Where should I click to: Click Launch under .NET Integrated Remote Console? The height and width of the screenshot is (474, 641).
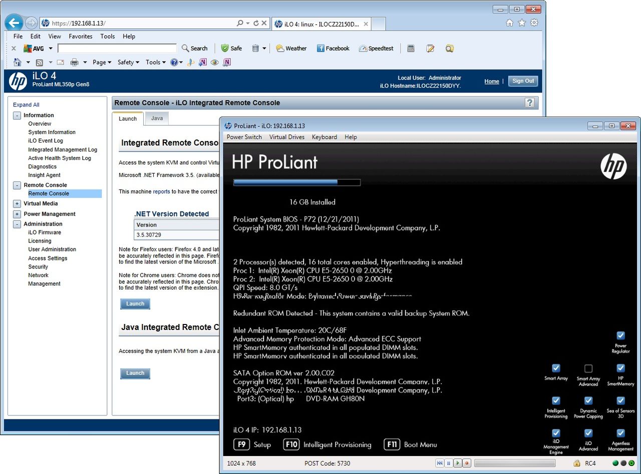(x=135, y=304)
